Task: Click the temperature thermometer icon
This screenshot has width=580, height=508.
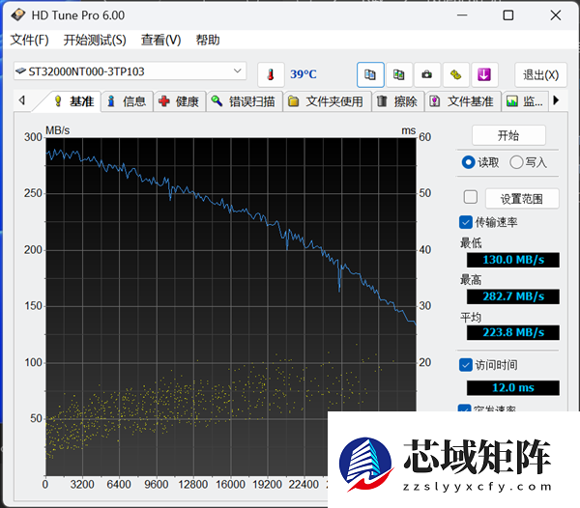Action: click(271, 74)
